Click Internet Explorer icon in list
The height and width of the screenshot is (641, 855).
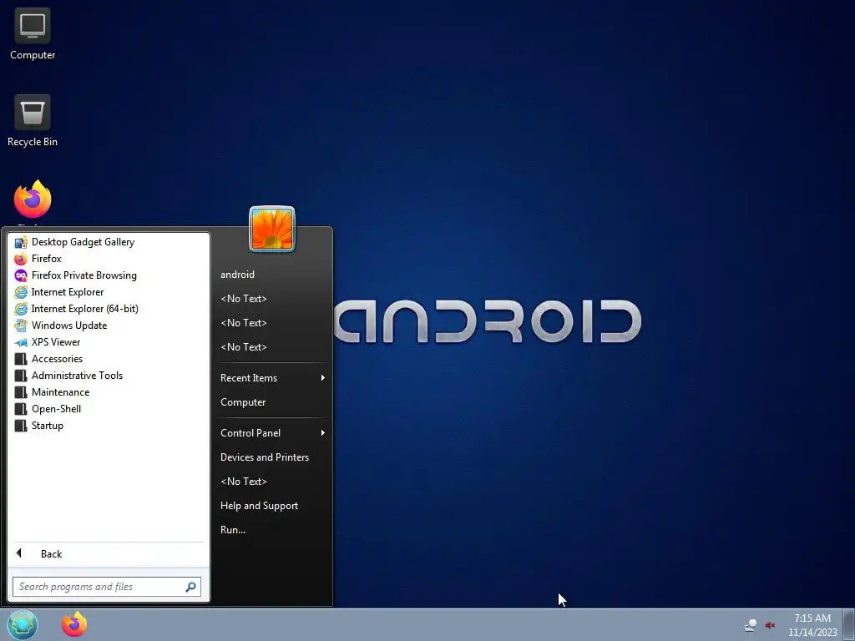click(21, 292)
